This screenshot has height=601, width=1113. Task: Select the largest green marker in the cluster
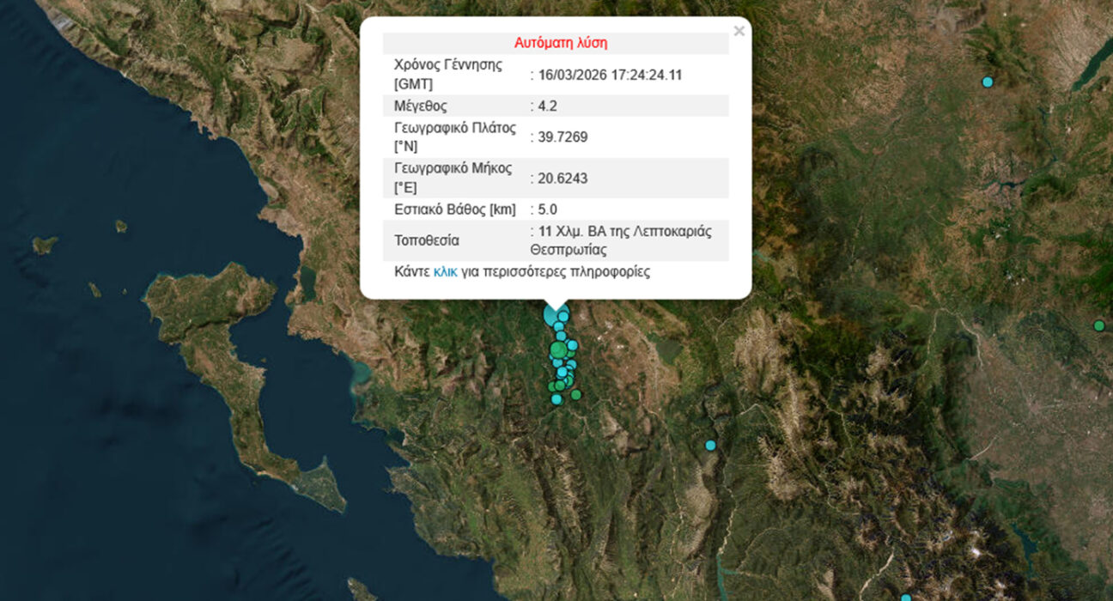click(x=558, y=349)
